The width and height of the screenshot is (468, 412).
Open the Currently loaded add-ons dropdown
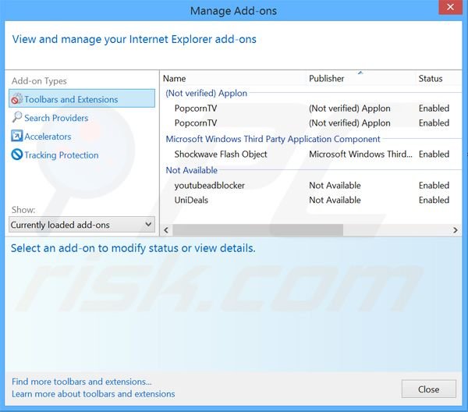[82, 225]
